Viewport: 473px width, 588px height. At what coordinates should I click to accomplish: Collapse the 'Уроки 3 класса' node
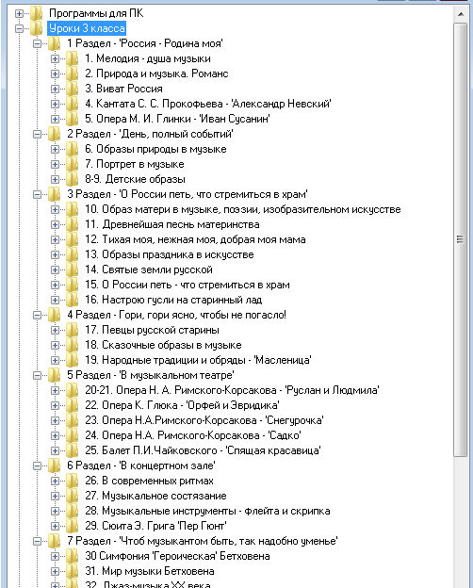[19, 29]
